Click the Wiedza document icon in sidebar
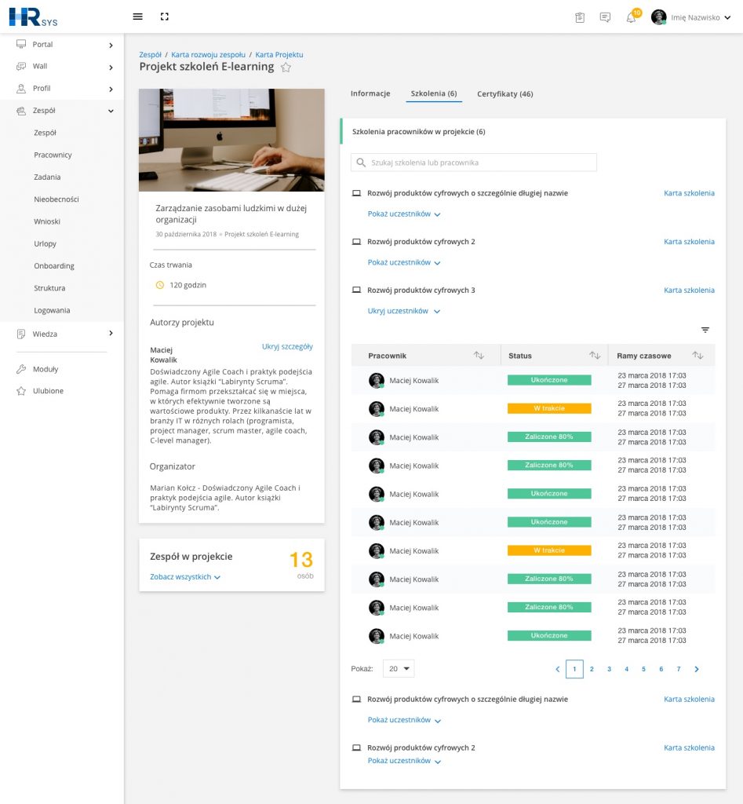743x804 pixels. (x=21, y=334)
